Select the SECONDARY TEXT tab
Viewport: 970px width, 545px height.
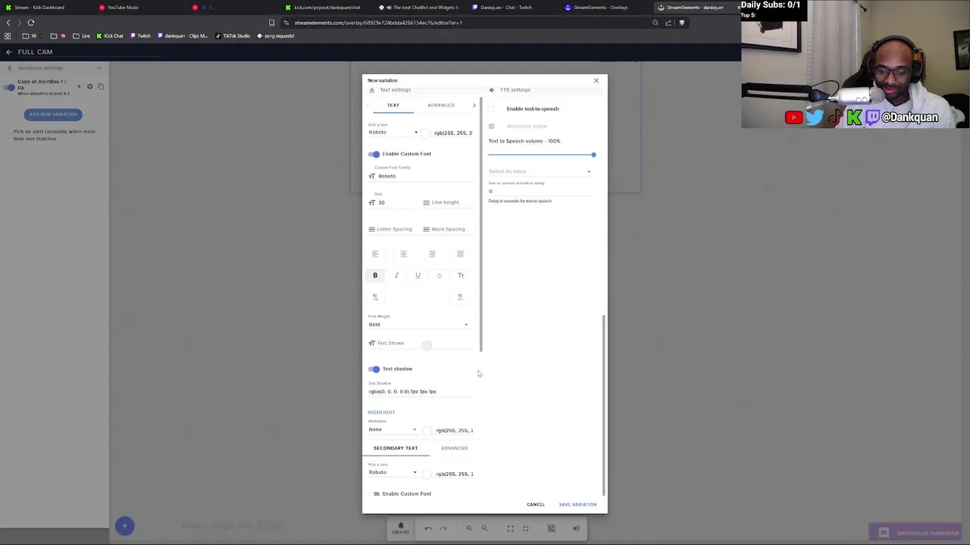(396, 448)
